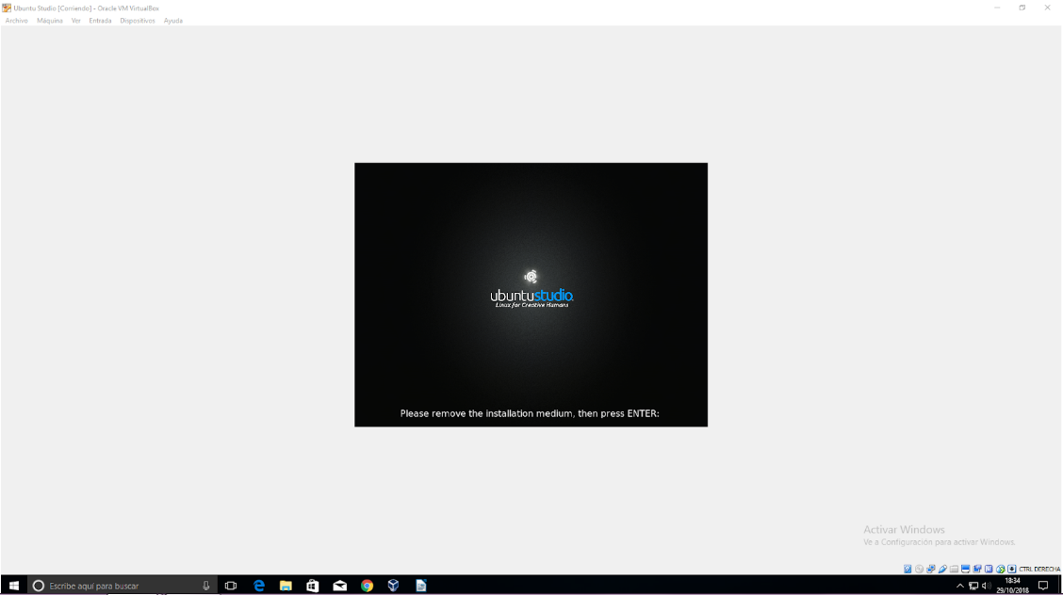Open the Archivo menu

(16, 21)
